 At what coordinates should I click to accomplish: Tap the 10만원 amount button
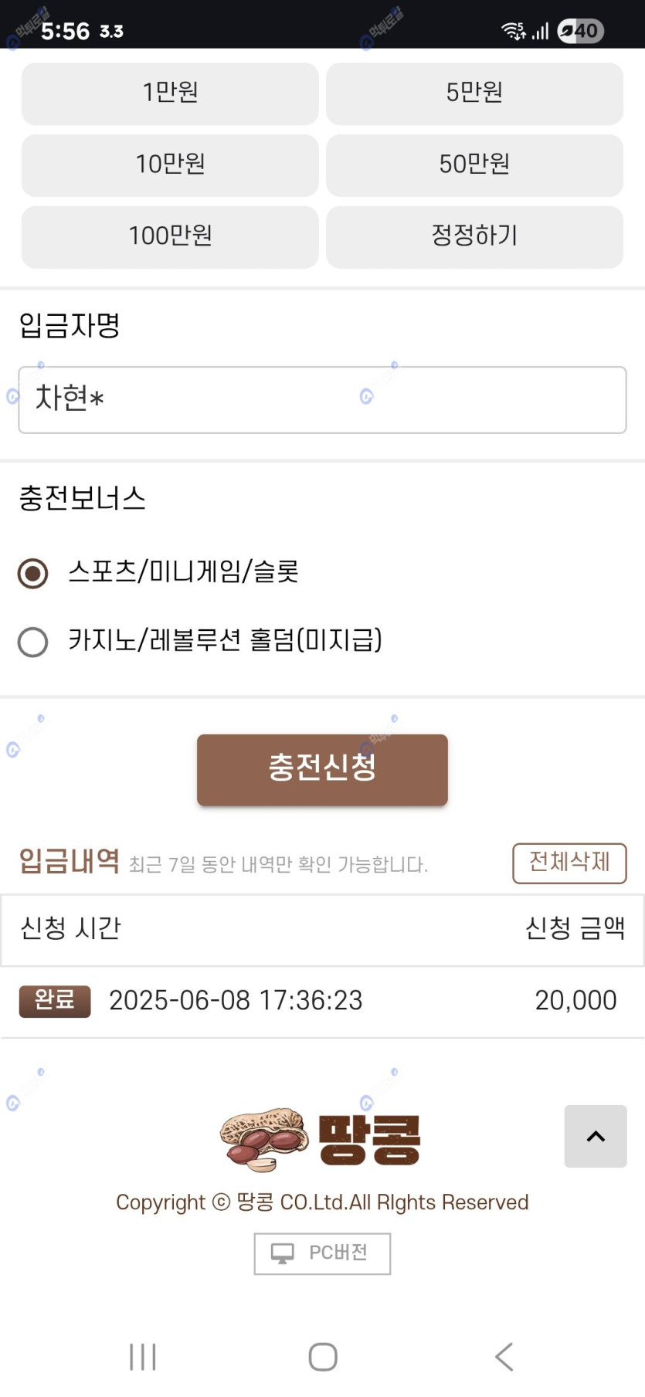coord(170,164)
